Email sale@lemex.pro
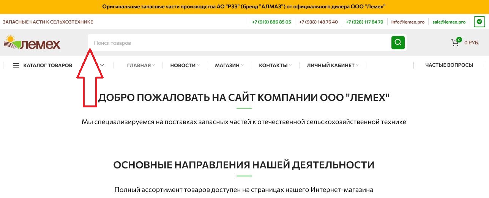The width and height of the screenshot is (489, 198). coord(449,22)
